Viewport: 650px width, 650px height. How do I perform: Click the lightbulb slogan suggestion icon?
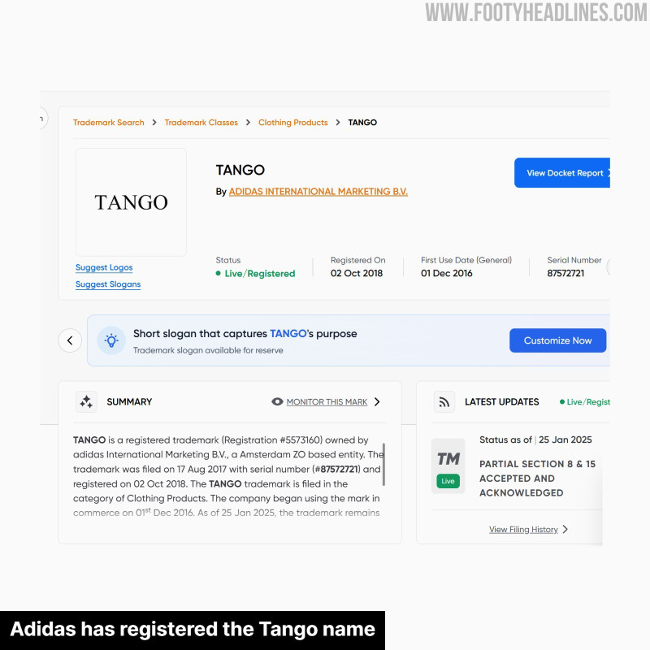(x=111, y=340)
